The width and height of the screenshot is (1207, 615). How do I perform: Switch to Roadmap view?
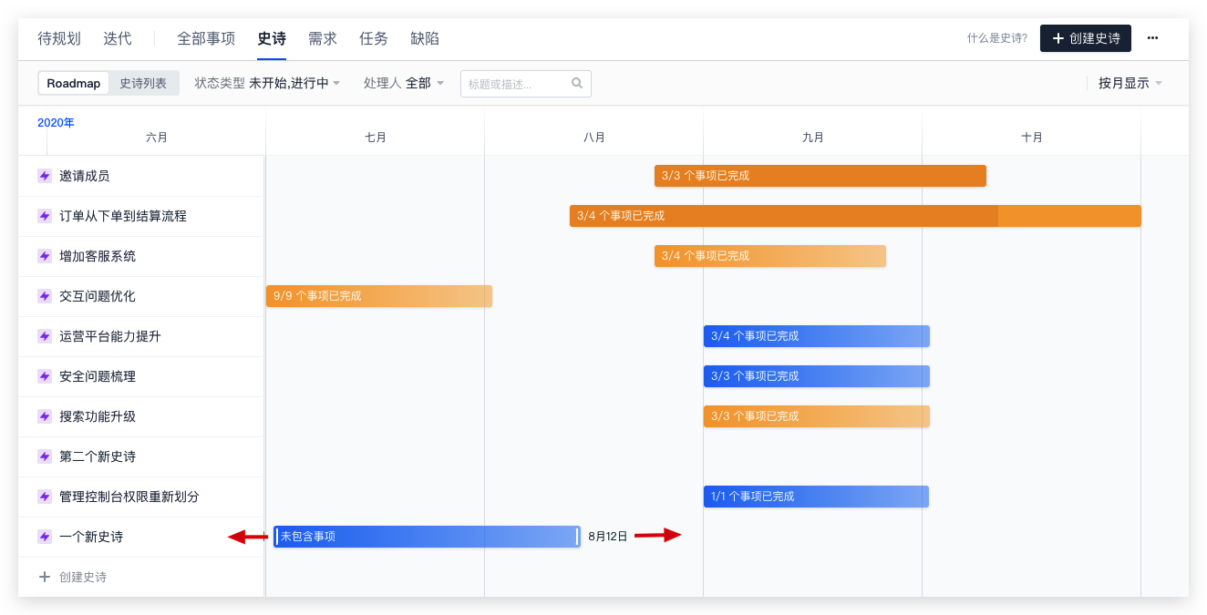coord(74,83)
